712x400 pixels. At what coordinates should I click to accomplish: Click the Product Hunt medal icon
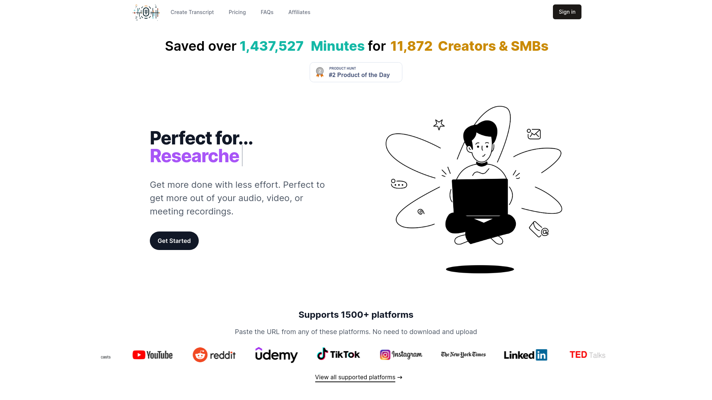click(320, 72)
